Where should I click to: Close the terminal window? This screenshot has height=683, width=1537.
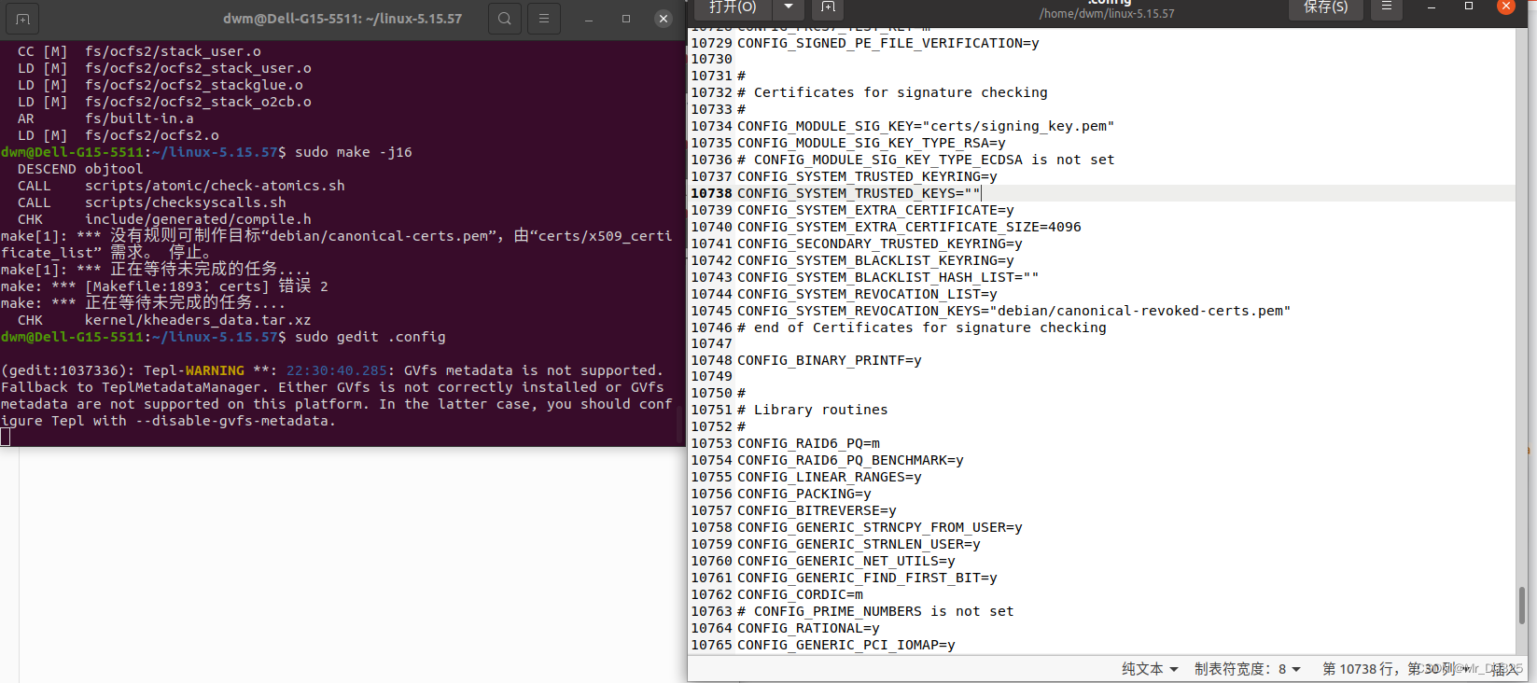pos(664,19)
